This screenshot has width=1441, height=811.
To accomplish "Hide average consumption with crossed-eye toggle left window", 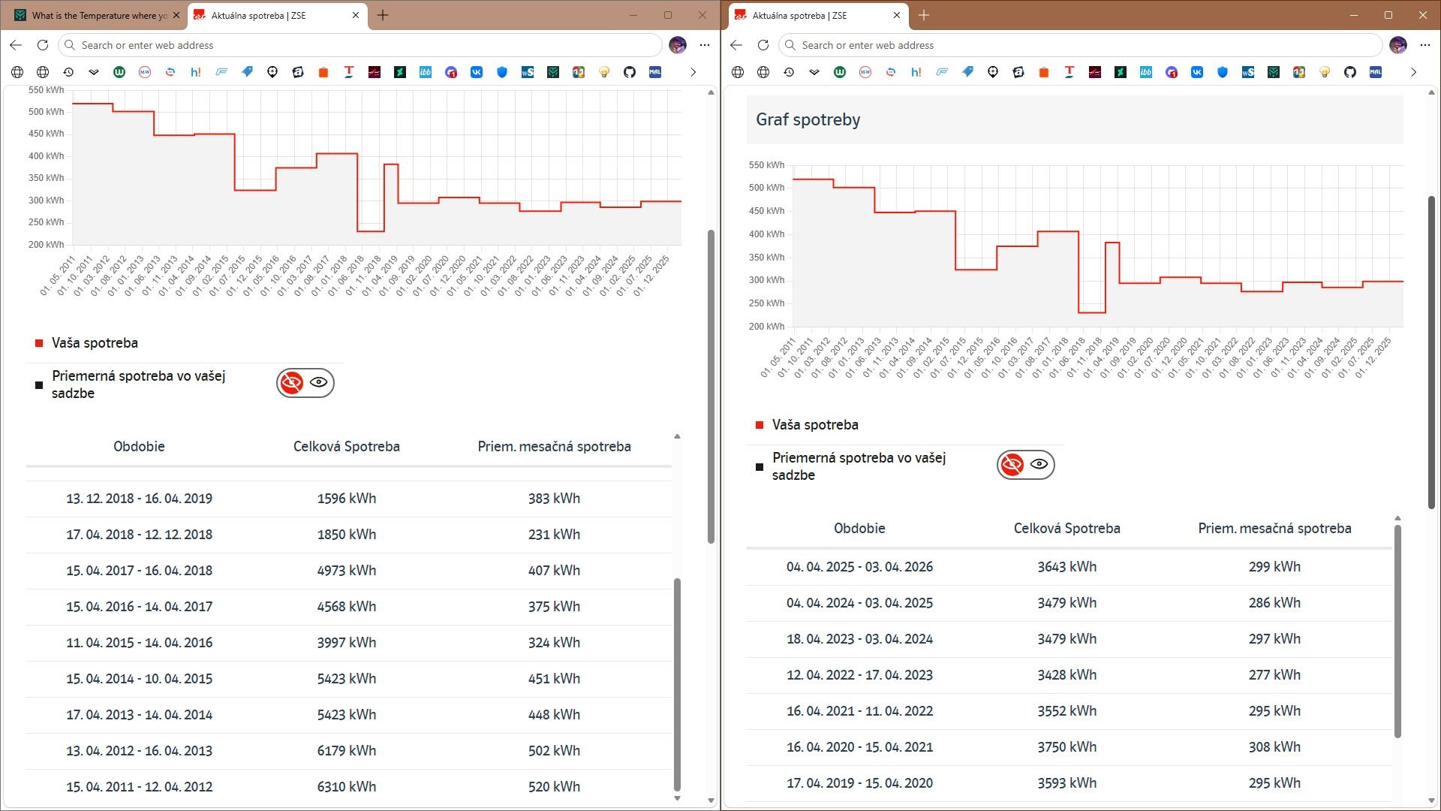I will tap(292, 383).
